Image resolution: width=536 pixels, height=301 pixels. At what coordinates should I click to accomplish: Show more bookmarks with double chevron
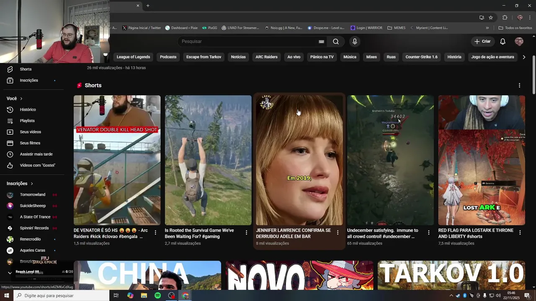(487, 28)
